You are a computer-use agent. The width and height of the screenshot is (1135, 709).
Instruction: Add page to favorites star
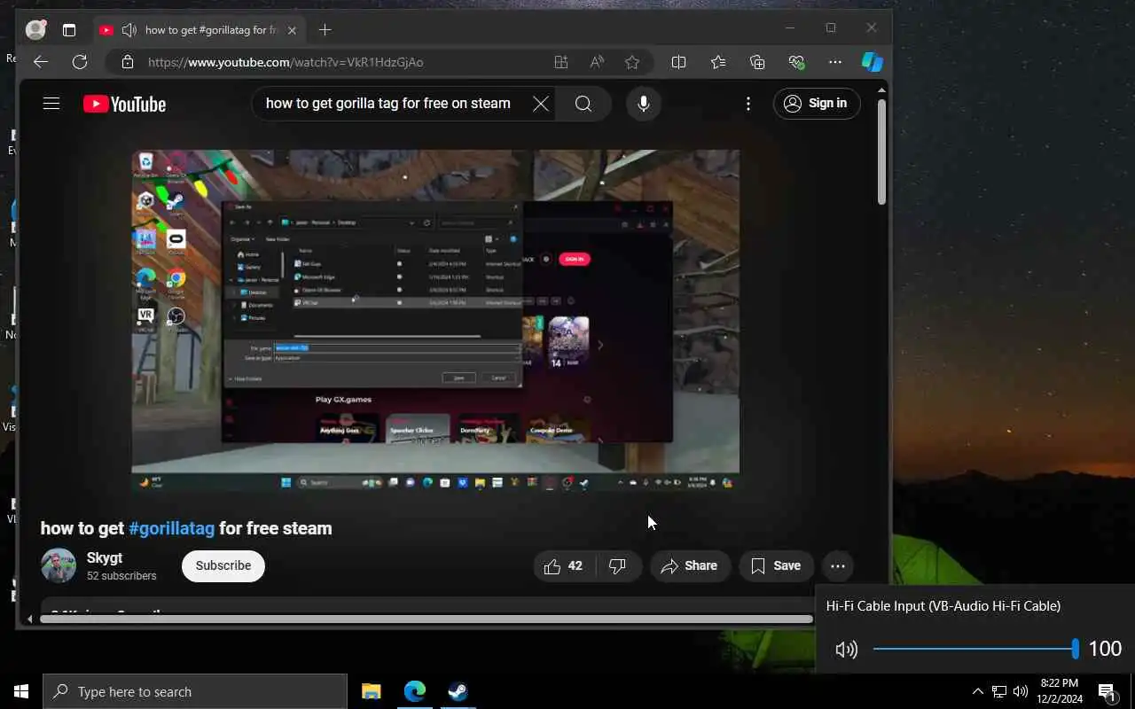click(632, 62)
